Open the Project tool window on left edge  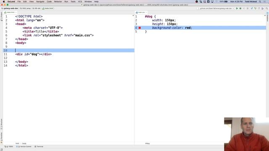click(1, 17)
